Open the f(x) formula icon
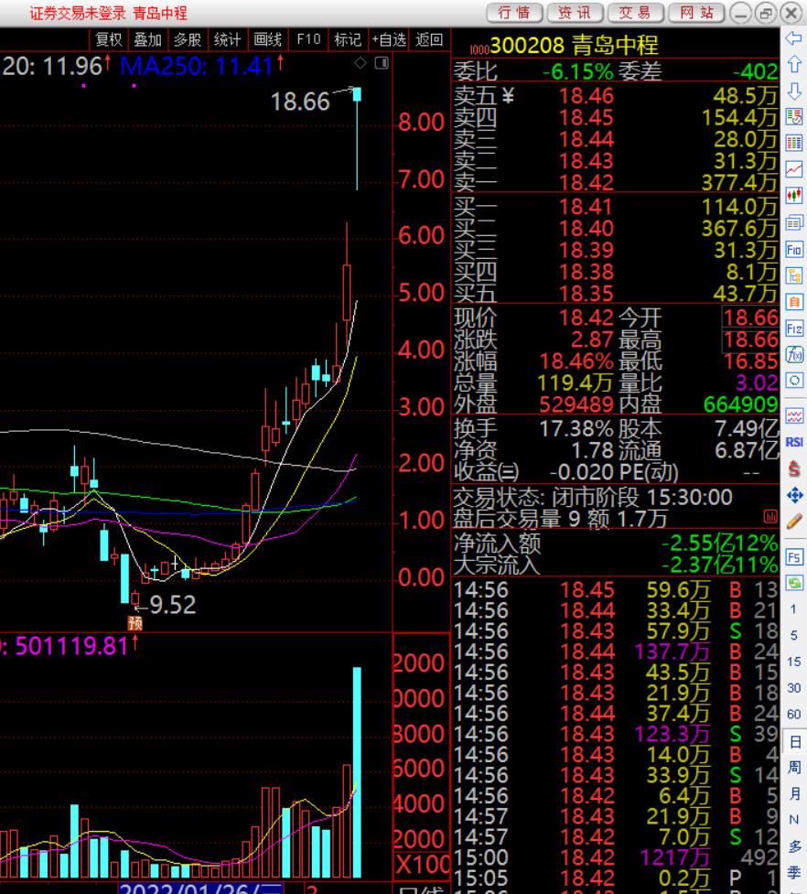Viewport: 807px width, 894px height. click(794, 354)
